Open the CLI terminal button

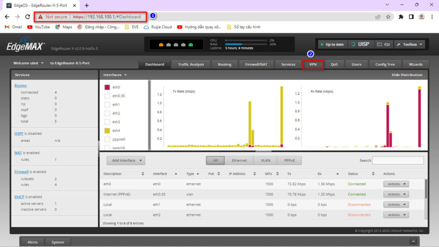tap(383, 44)
